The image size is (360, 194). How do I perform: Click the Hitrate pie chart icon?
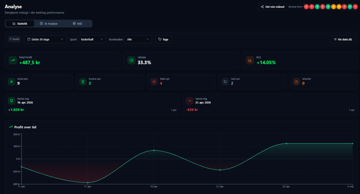(131, 60)
